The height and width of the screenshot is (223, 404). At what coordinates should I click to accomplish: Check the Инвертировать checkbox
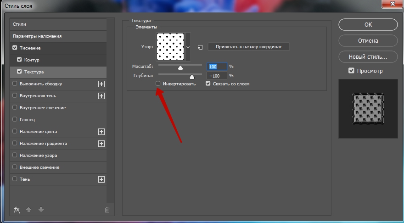(x=158, y=83)
